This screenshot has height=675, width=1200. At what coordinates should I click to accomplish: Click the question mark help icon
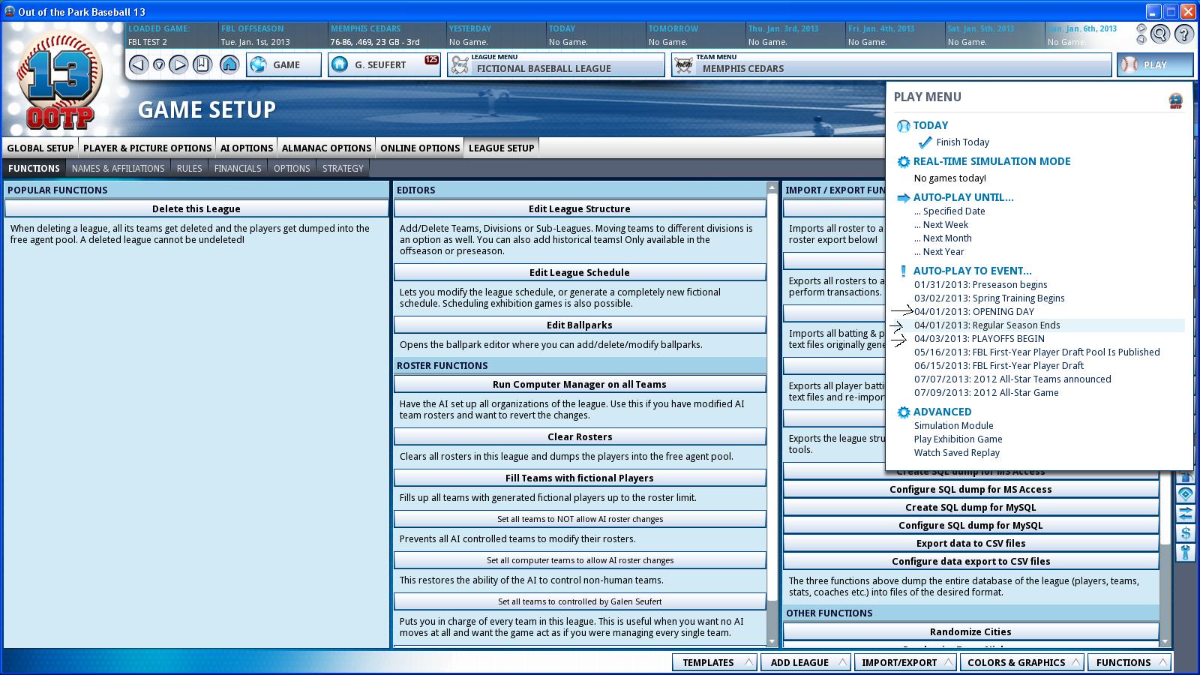[x=1183, y=34]
